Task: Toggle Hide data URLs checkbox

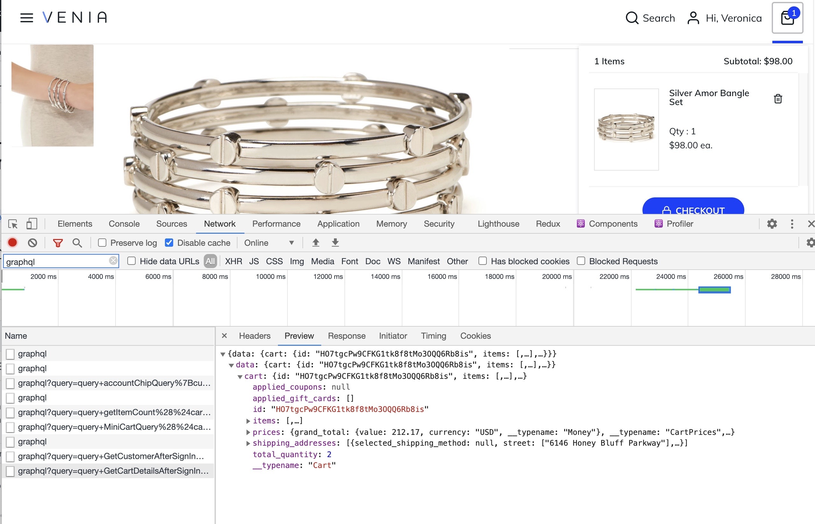Action: point(131,261)
